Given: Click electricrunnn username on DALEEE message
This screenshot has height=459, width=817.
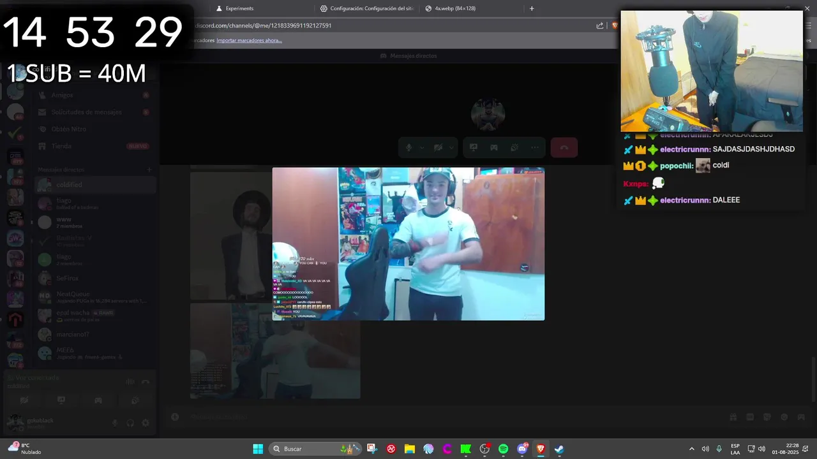Looking at the screenshot, I should 685,200.
